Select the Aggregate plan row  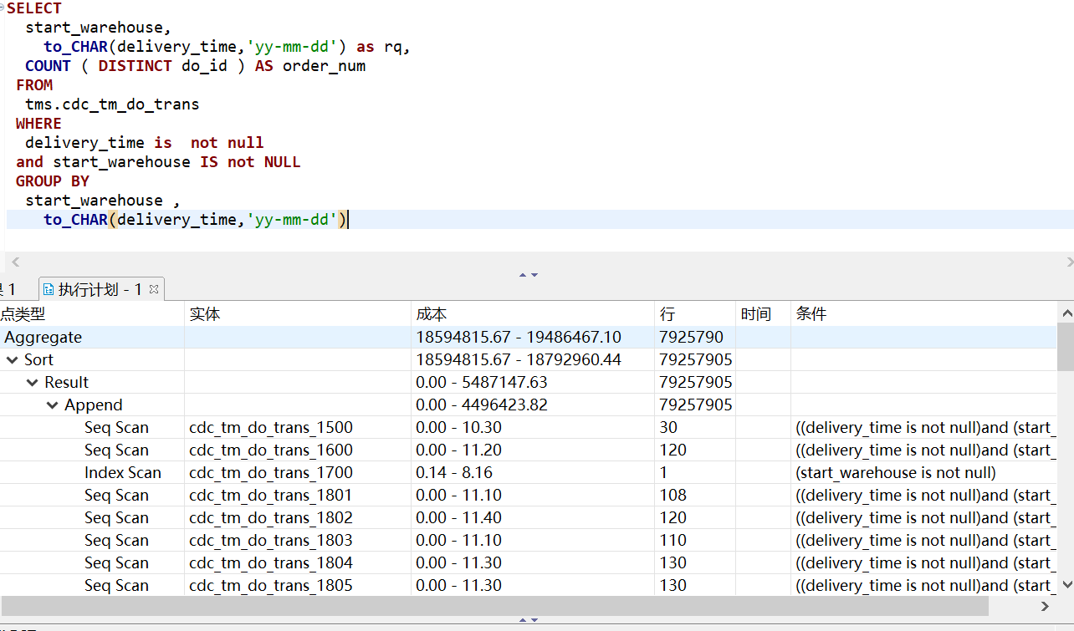[43, 338]
